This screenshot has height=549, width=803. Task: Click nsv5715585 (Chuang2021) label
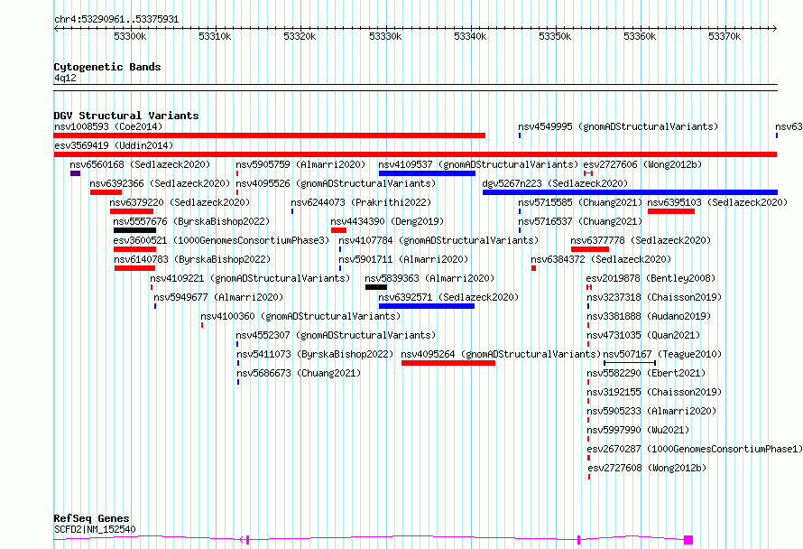(x=580, y=202)
